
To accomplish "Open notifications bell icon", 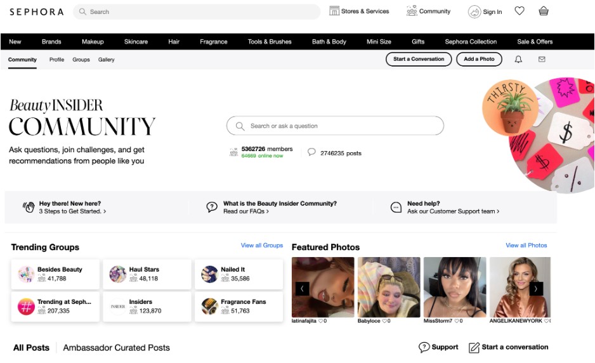I will coord(518,59).
